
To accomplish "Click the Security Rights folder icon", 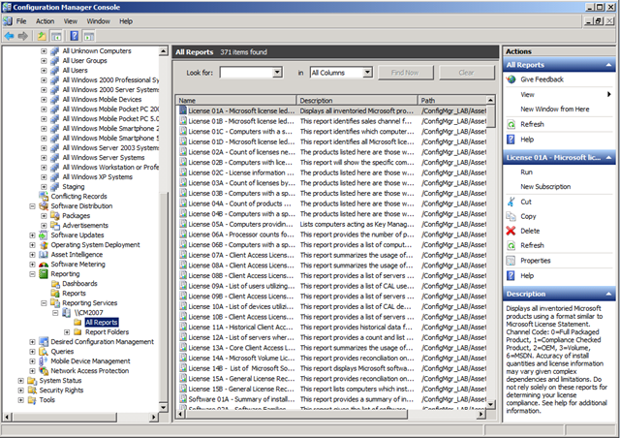I will (x=32, y=391).
